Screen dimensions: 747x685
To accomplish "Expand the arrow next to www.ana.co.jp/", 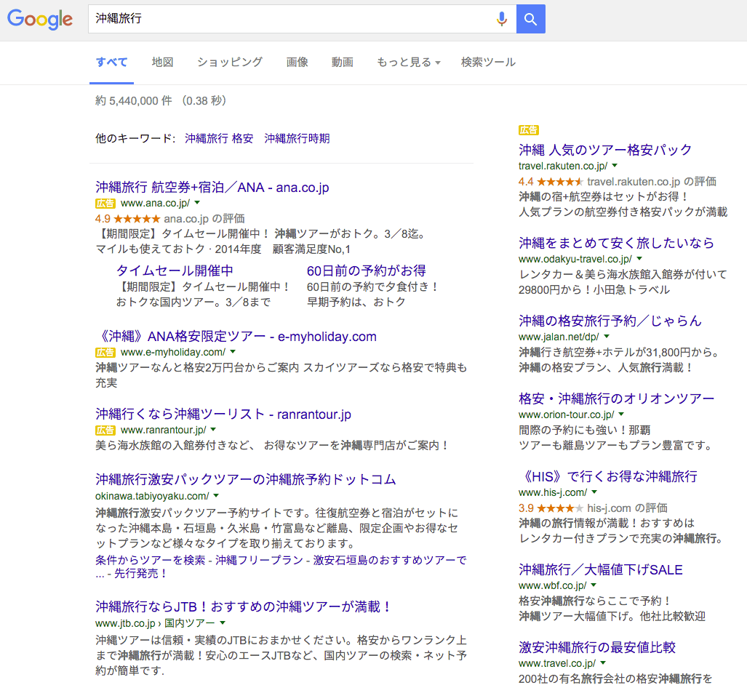I will tap(197, 204).
